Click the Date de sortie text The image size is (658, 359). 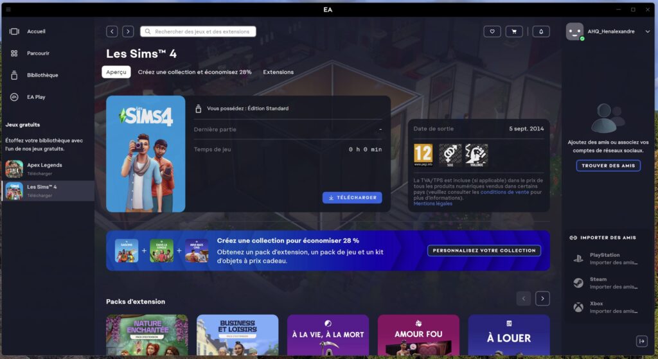click(434, 128)
